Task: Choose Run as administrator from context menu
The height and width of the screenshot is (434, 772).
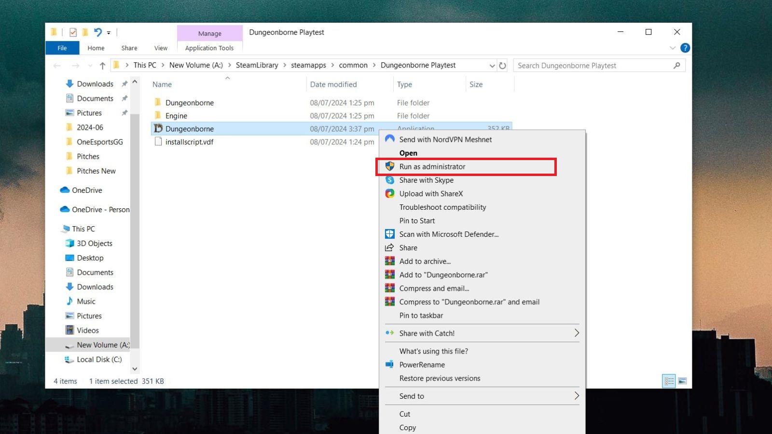Action: pyautogui.click(x=432, y=166)
